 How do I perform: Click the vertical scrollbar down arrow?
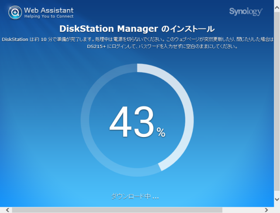point(277,199)
